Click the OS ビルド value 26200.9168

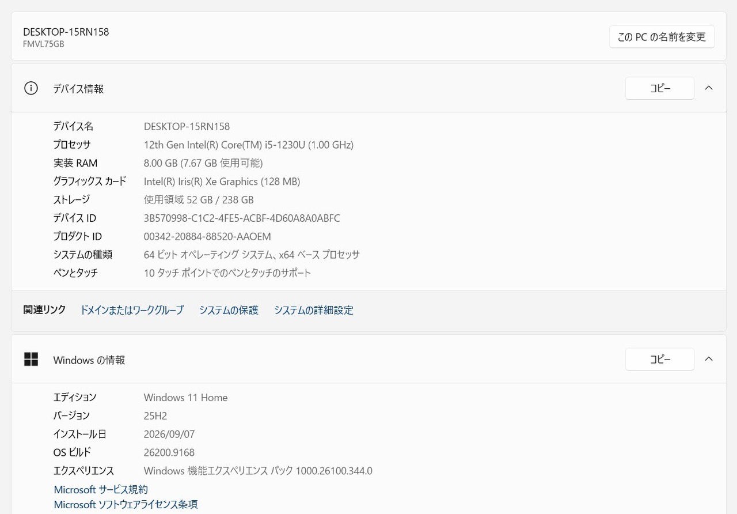point(169,452)
